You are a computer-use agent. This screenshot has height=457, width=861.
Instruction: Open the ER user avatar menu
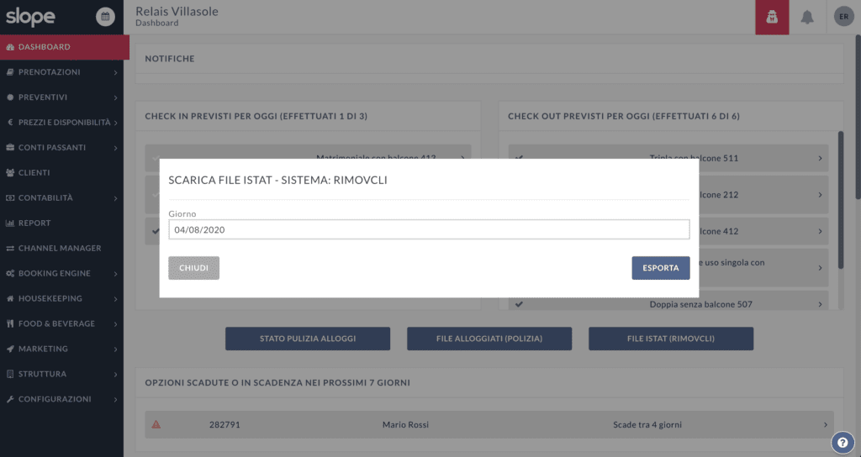tap(843, 17)
